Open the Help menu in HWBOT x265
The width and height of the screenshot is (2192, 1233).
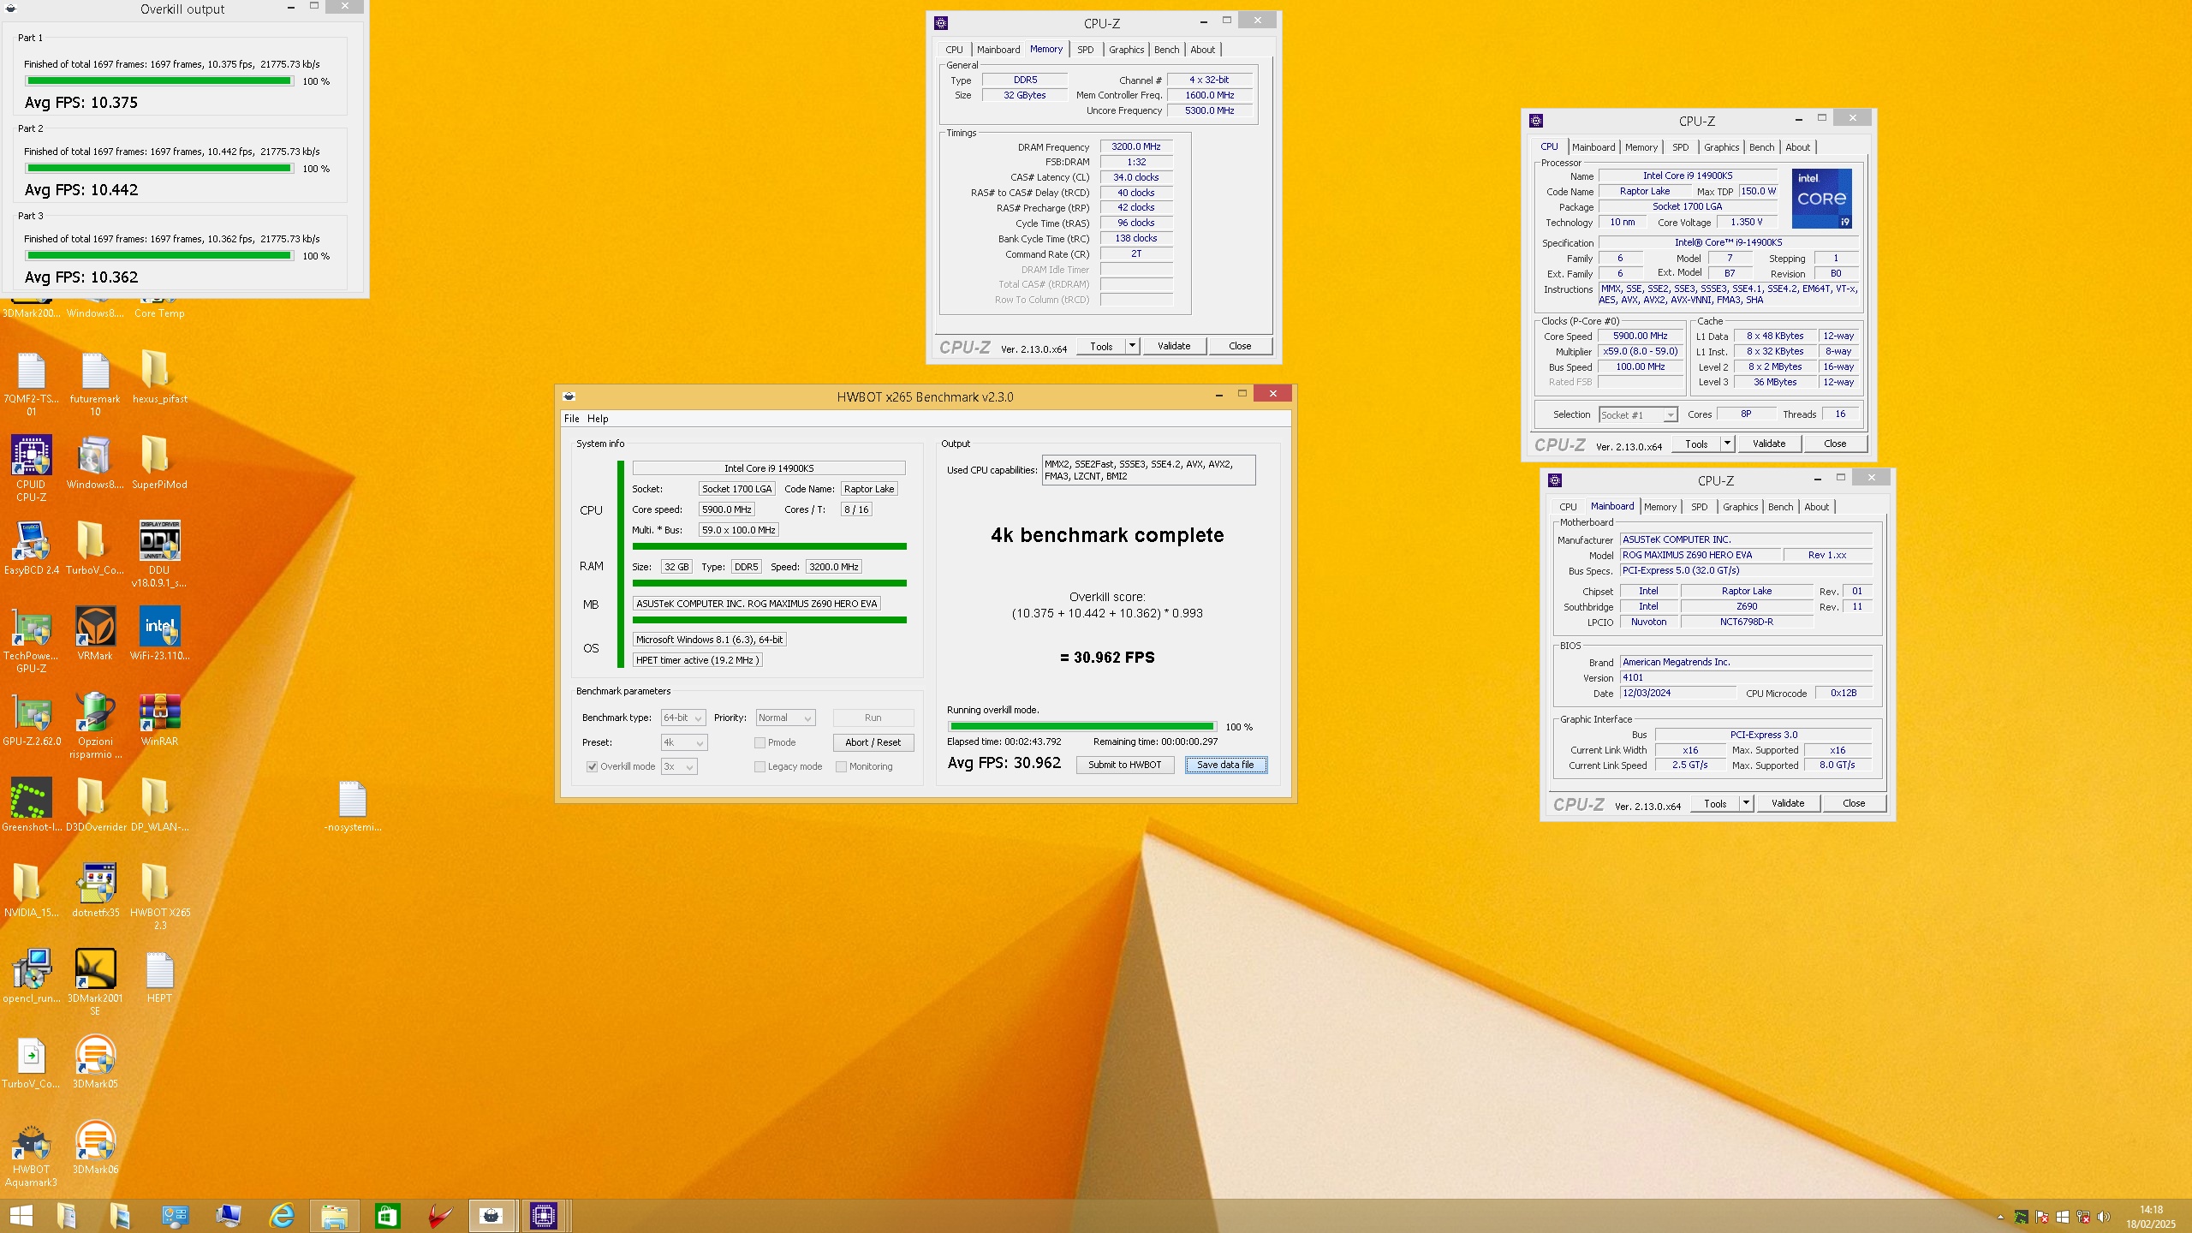[598, 419]
